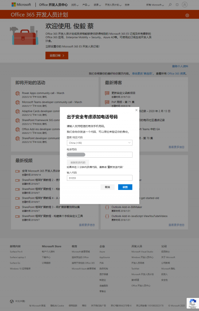
Task: Click braces icon beside Outlook-Add-in-JavaScript-ViewYouTubeVideos
Action: [107, 216]
